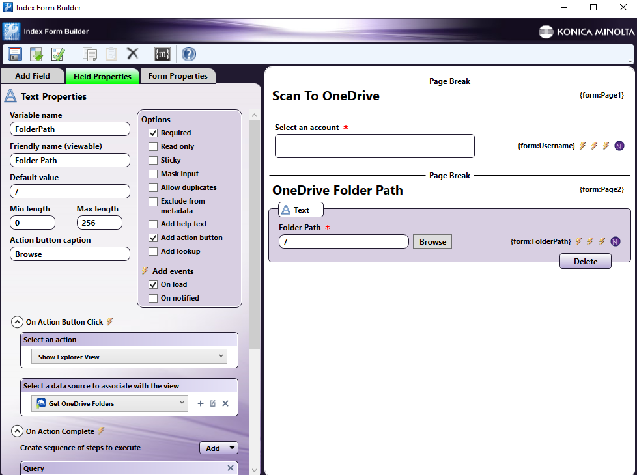Click the Paste clipboard toolbar icon
The height and width of the screenshot is (475, 637).
coord(111,54)
